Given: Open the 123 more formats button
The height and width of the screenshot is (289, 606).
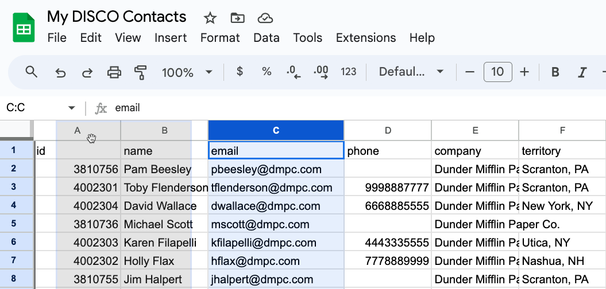Looking at the screenshot, I should pyautogui.click(x=349, y=72).
